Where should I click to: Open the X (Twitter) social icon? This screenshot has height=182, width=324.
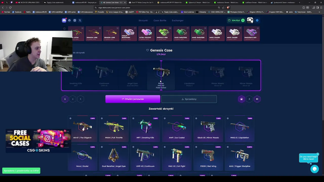[x=80, y=20]
